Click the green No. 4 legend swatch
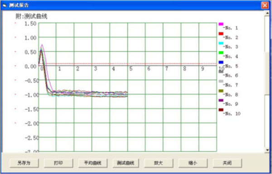 [221, 53]
